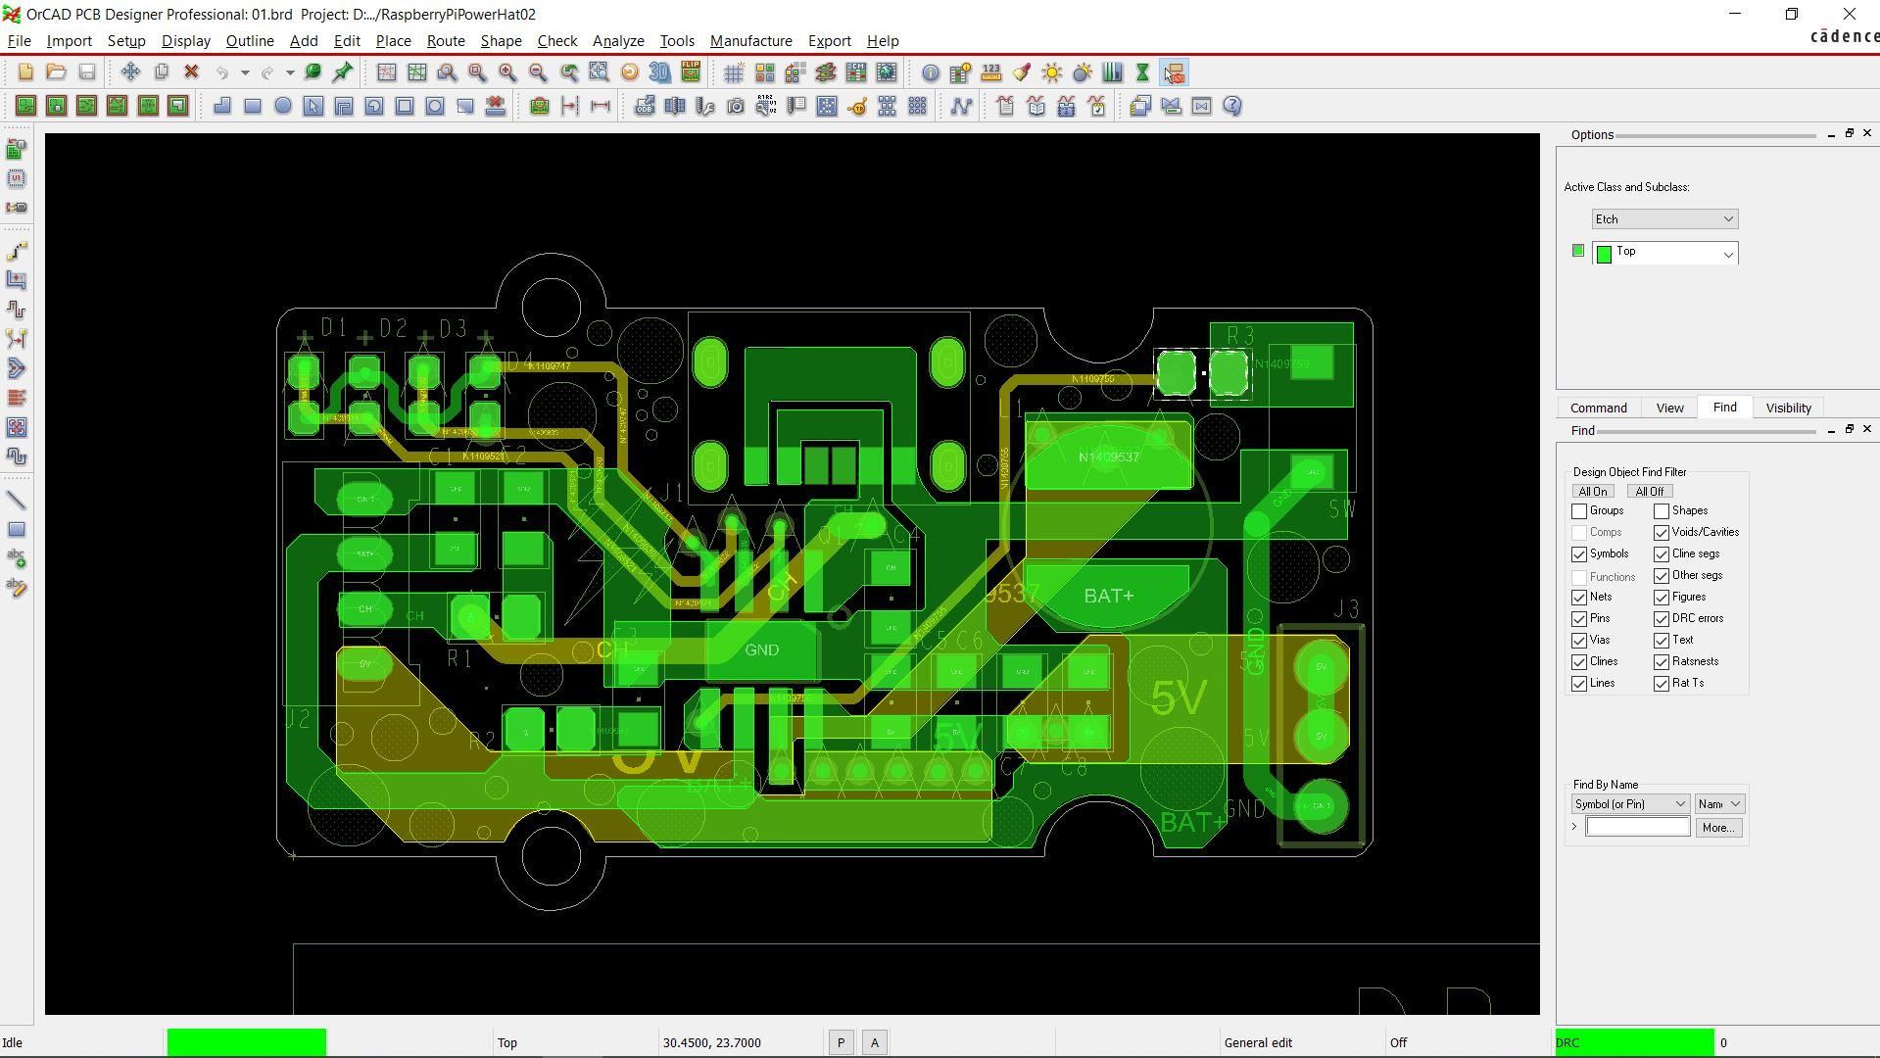
Task: Click the All Off button
Action: (1649, 492)
